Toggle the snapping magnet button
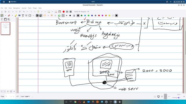The image size is (186, 104). [41, 15]
